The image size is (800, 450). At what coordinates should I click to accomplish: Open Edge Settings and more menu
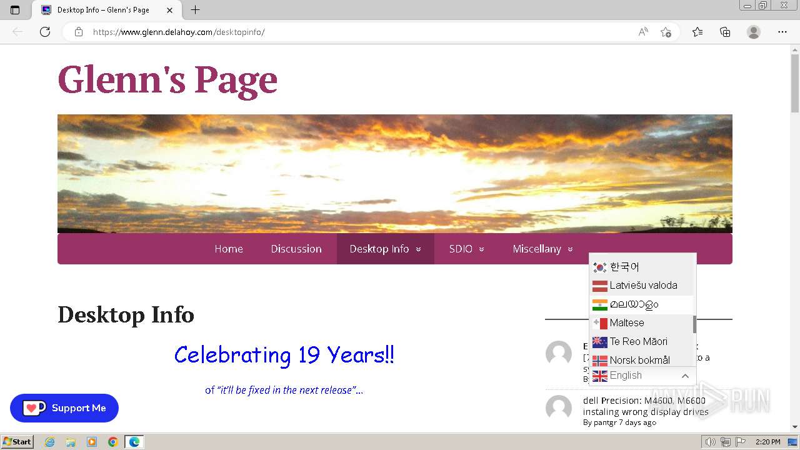(x=782, y=32)
